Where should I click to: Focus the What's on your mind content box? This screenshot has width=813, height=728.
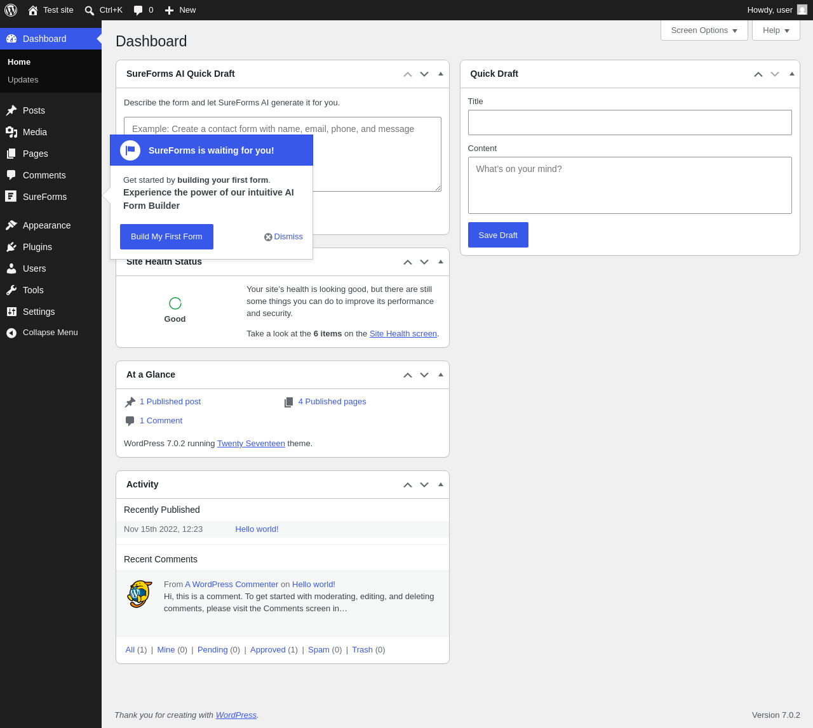click(x=630, y=185)
